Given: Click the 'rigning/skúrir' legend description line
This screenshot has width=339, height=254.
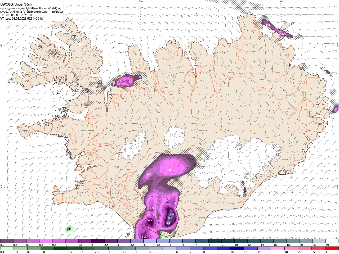Looking at the screenshot, I should pos(31,8).
